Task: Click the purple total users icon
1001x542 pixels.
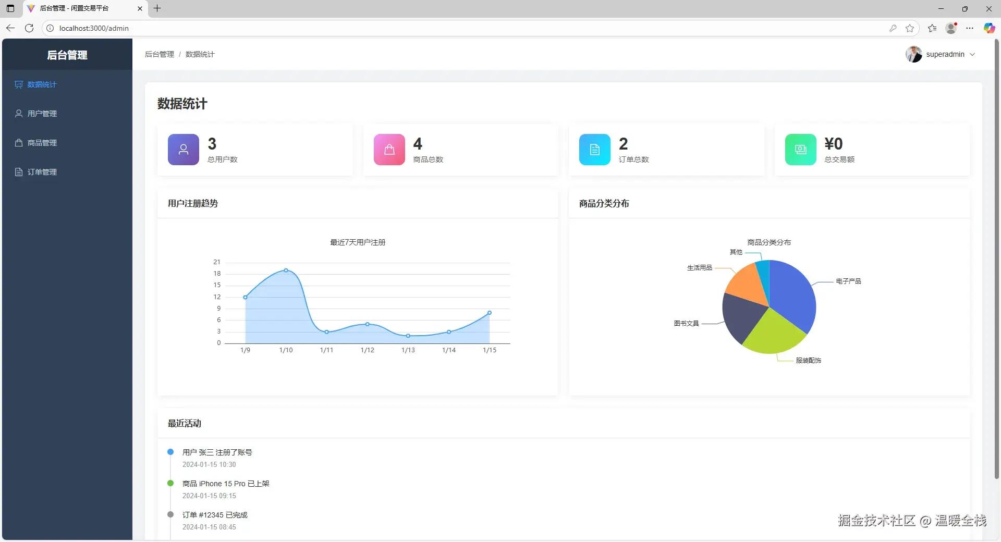Action: coord(184,150)
